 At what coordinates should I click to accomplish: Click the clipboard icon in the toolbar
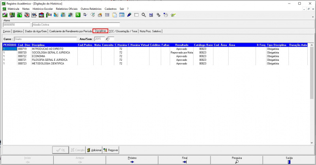click(115, 15)
